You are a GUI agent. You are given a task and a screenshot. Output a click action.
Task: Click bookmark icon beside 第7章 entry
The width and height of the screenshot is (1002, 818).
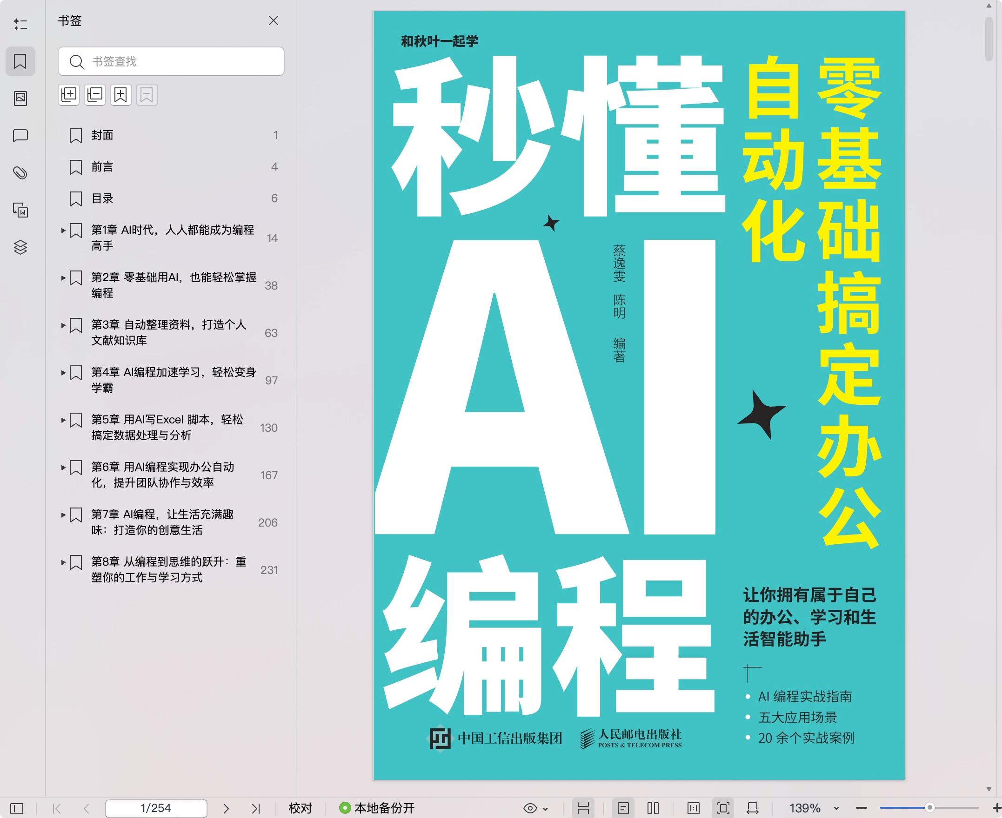pos(76,515)
